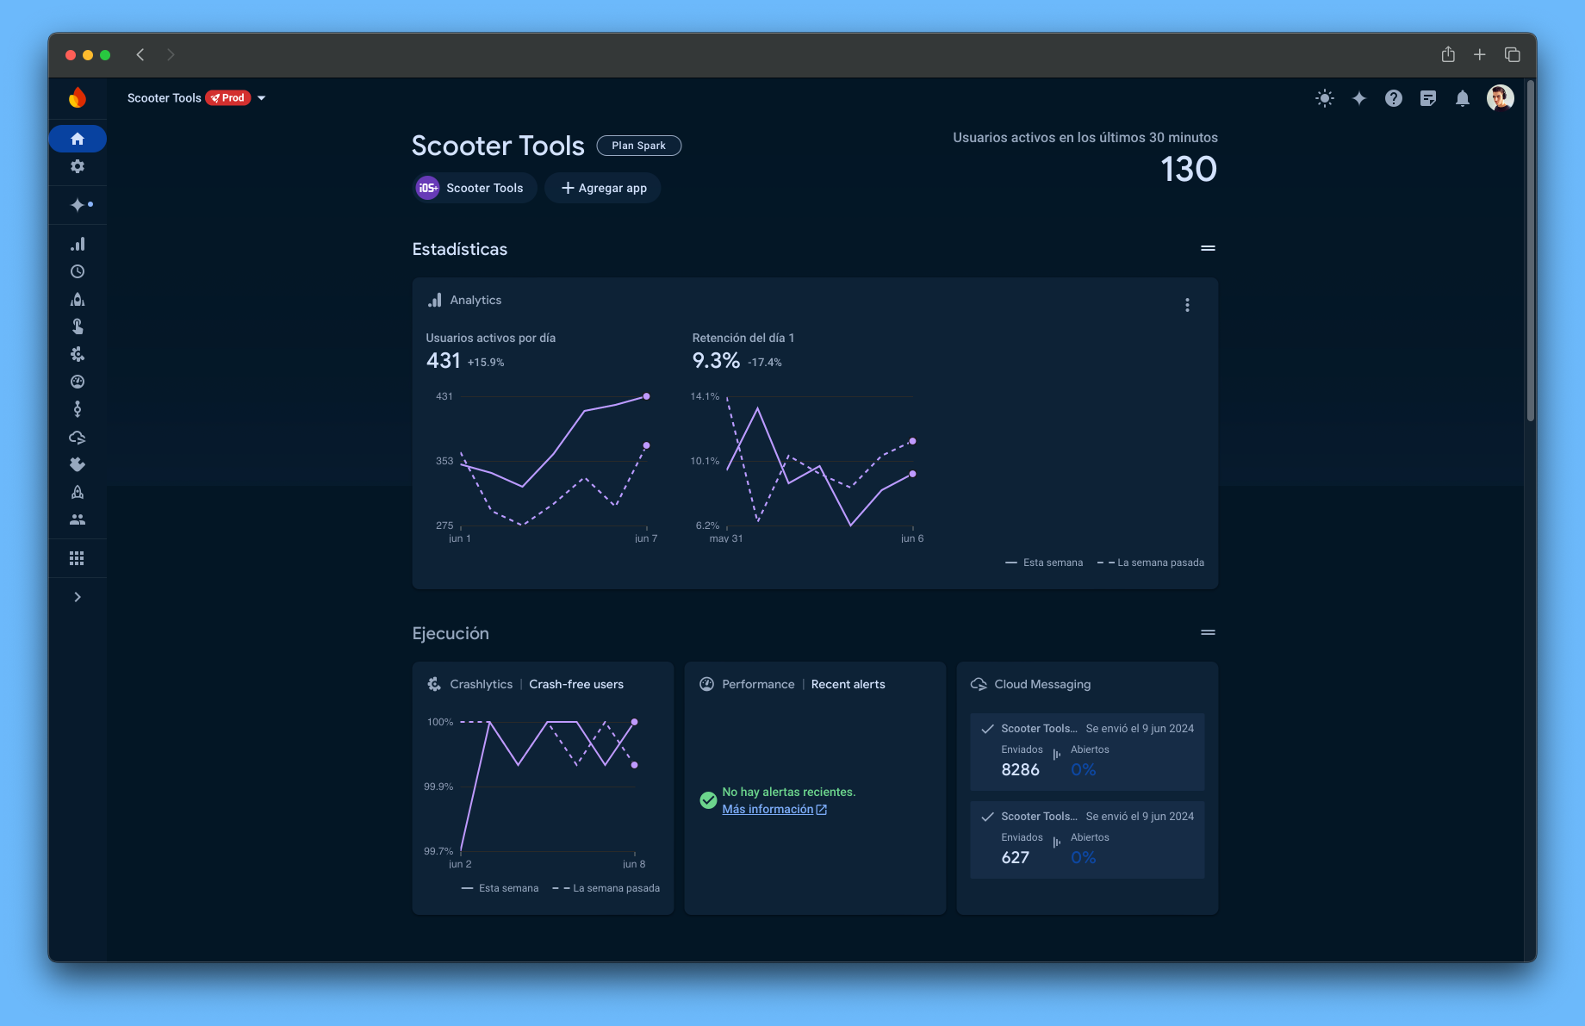Click the jun 7 data point on active users chart

point(646,397)
